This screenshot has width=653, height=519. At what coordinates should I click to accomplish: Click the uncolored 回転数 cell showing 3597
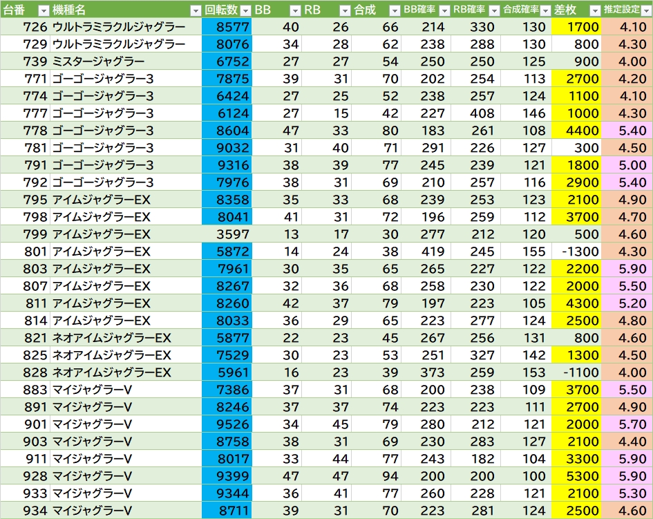(227, 234)
